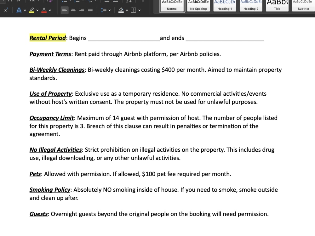Image resolution: width=315 pixels, height=236 pixels.
Task: Click the word 'standards.' in cleanings clause
Action: click(43, 78)
